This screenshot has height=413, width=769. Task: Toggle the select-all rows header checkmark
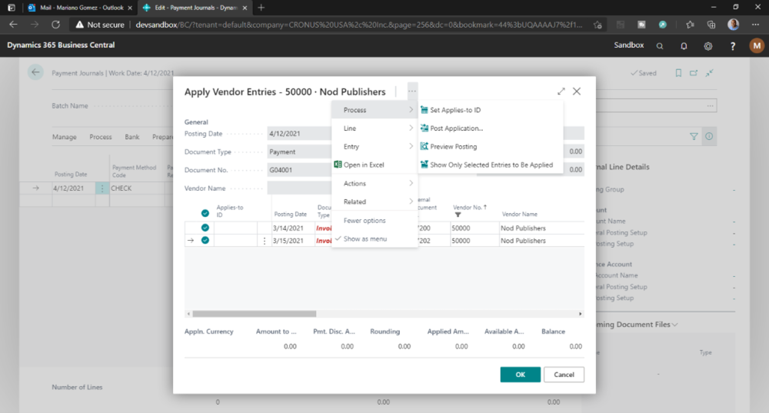click(205, 213)
